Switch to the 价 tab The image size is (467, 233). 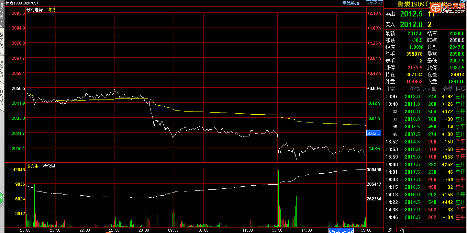click(402, 230)
